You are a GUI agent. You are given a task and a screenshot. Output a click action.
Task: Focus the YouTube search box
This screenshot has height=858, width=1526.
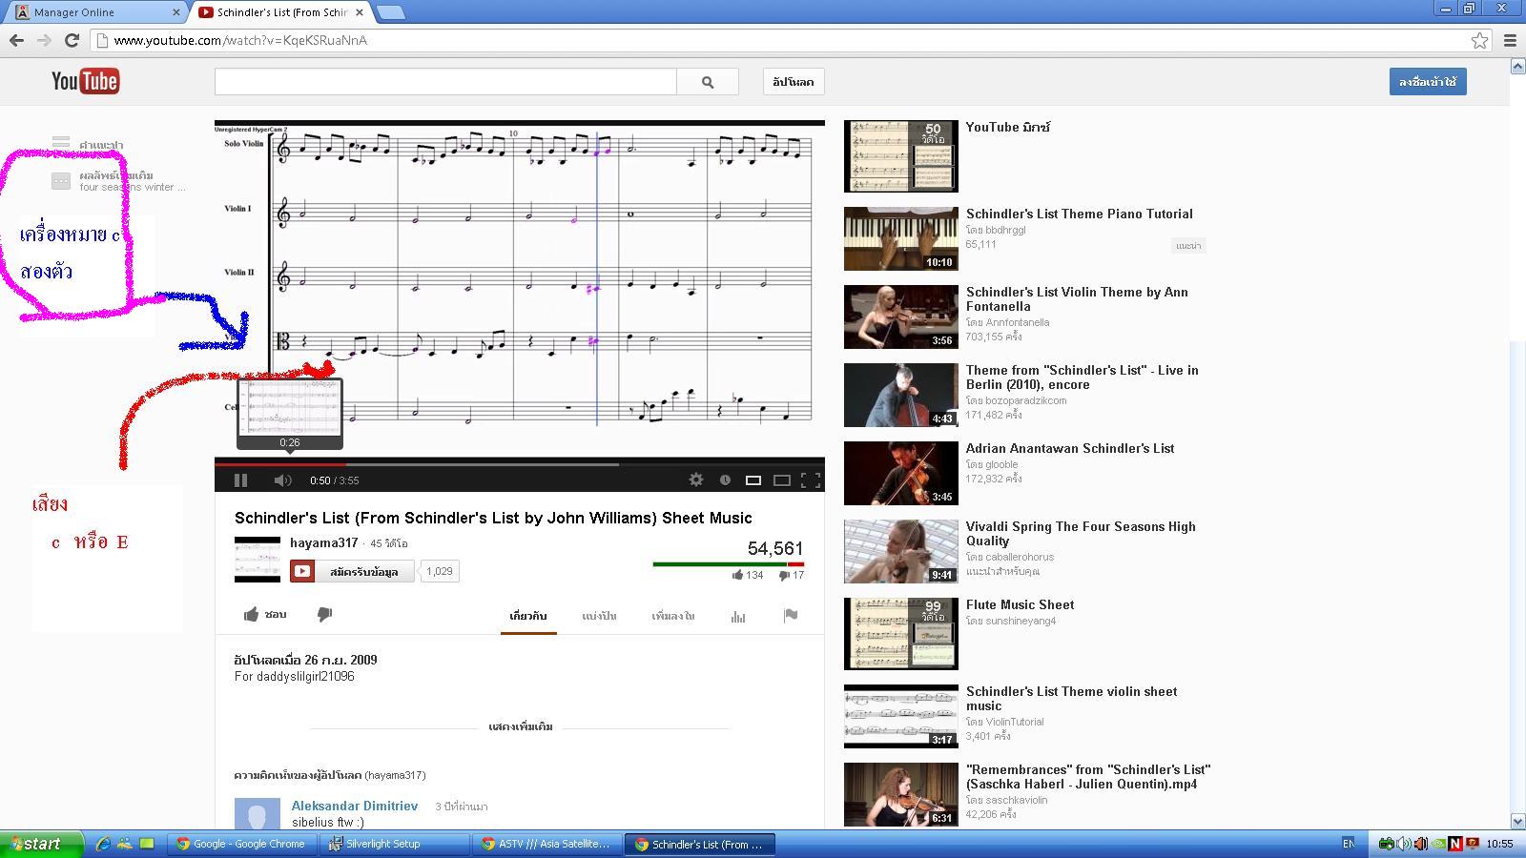pos(445,82)
